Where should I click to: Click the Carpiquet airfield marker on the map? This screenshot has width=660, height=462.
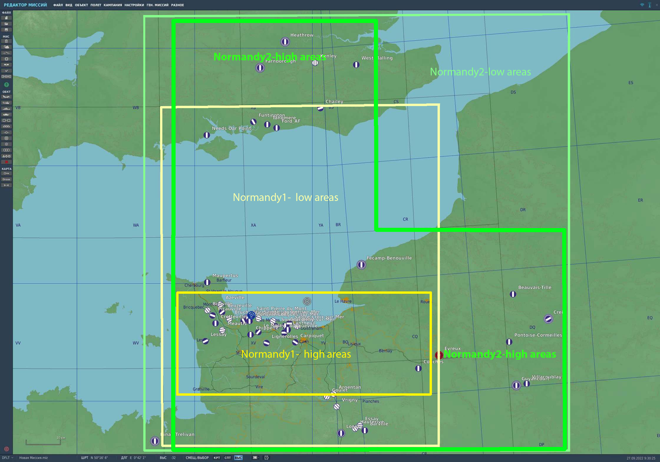click(x=296, y=343)
